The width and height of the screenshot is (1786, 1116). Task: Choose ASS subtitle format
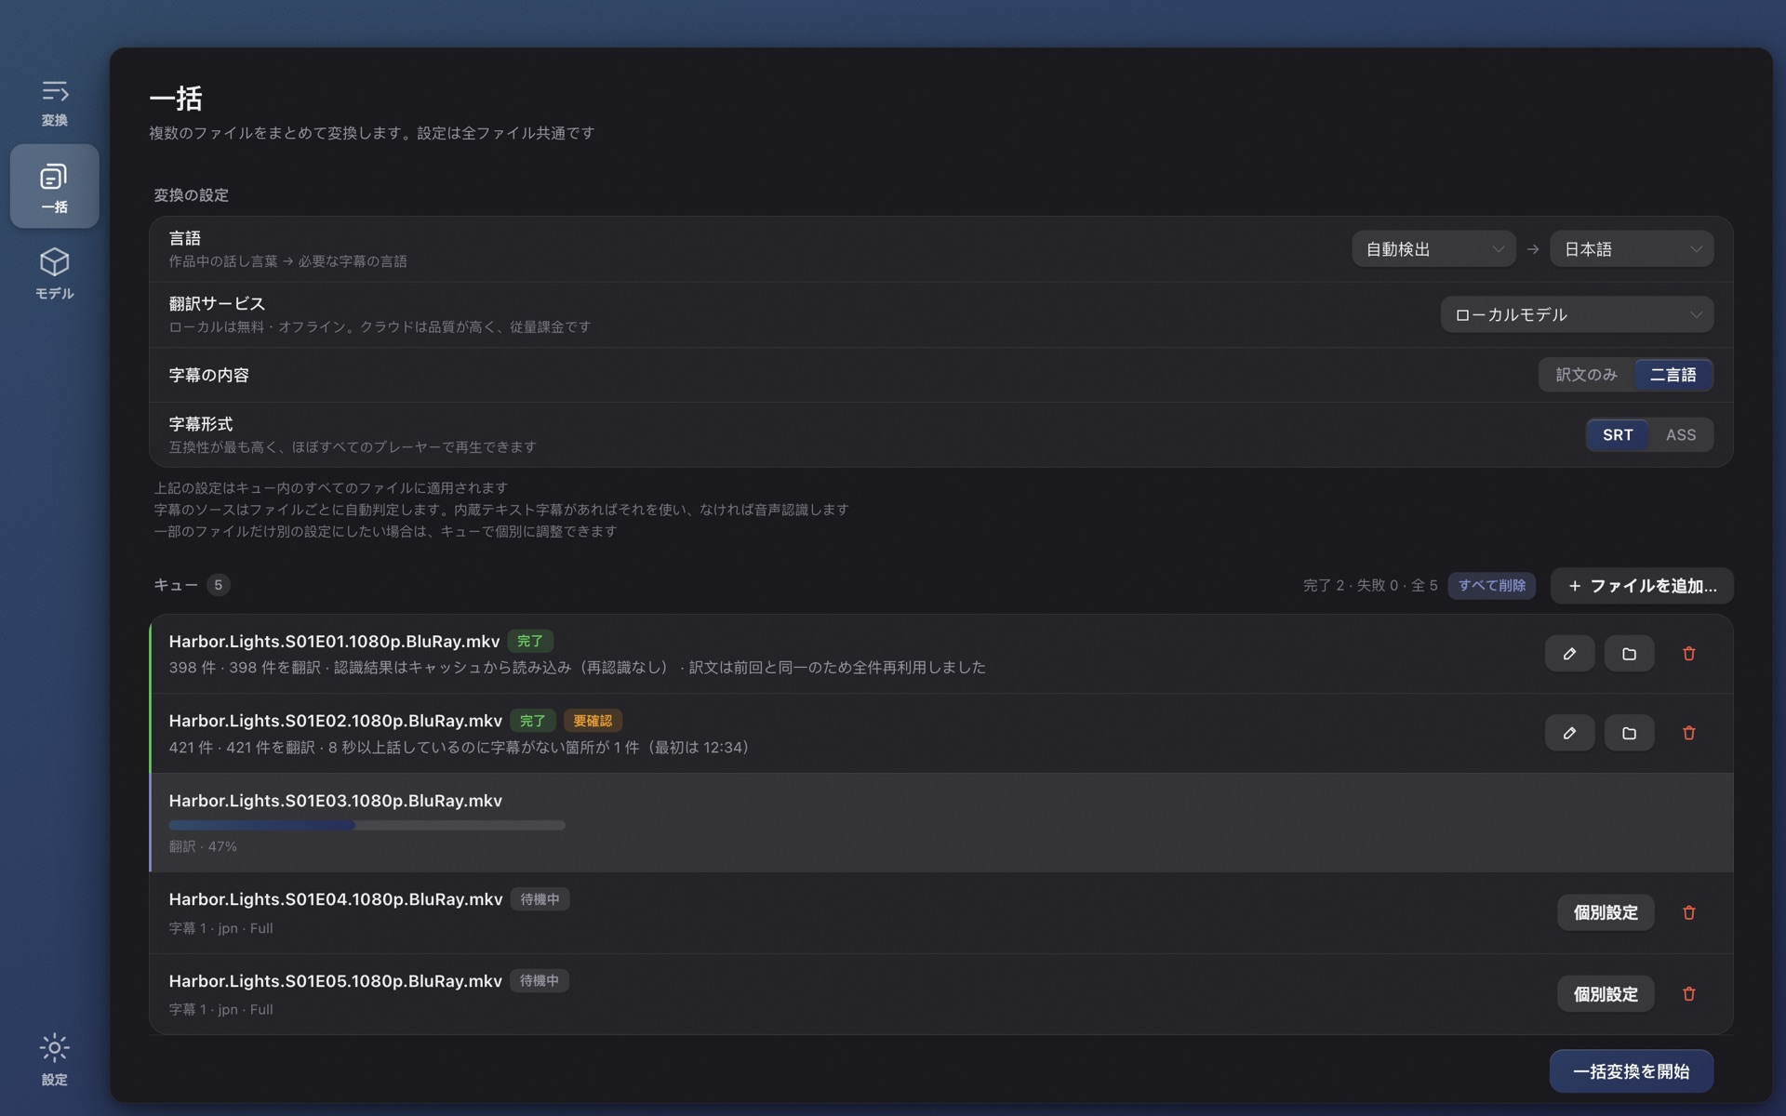click(x=1680, y=434)
